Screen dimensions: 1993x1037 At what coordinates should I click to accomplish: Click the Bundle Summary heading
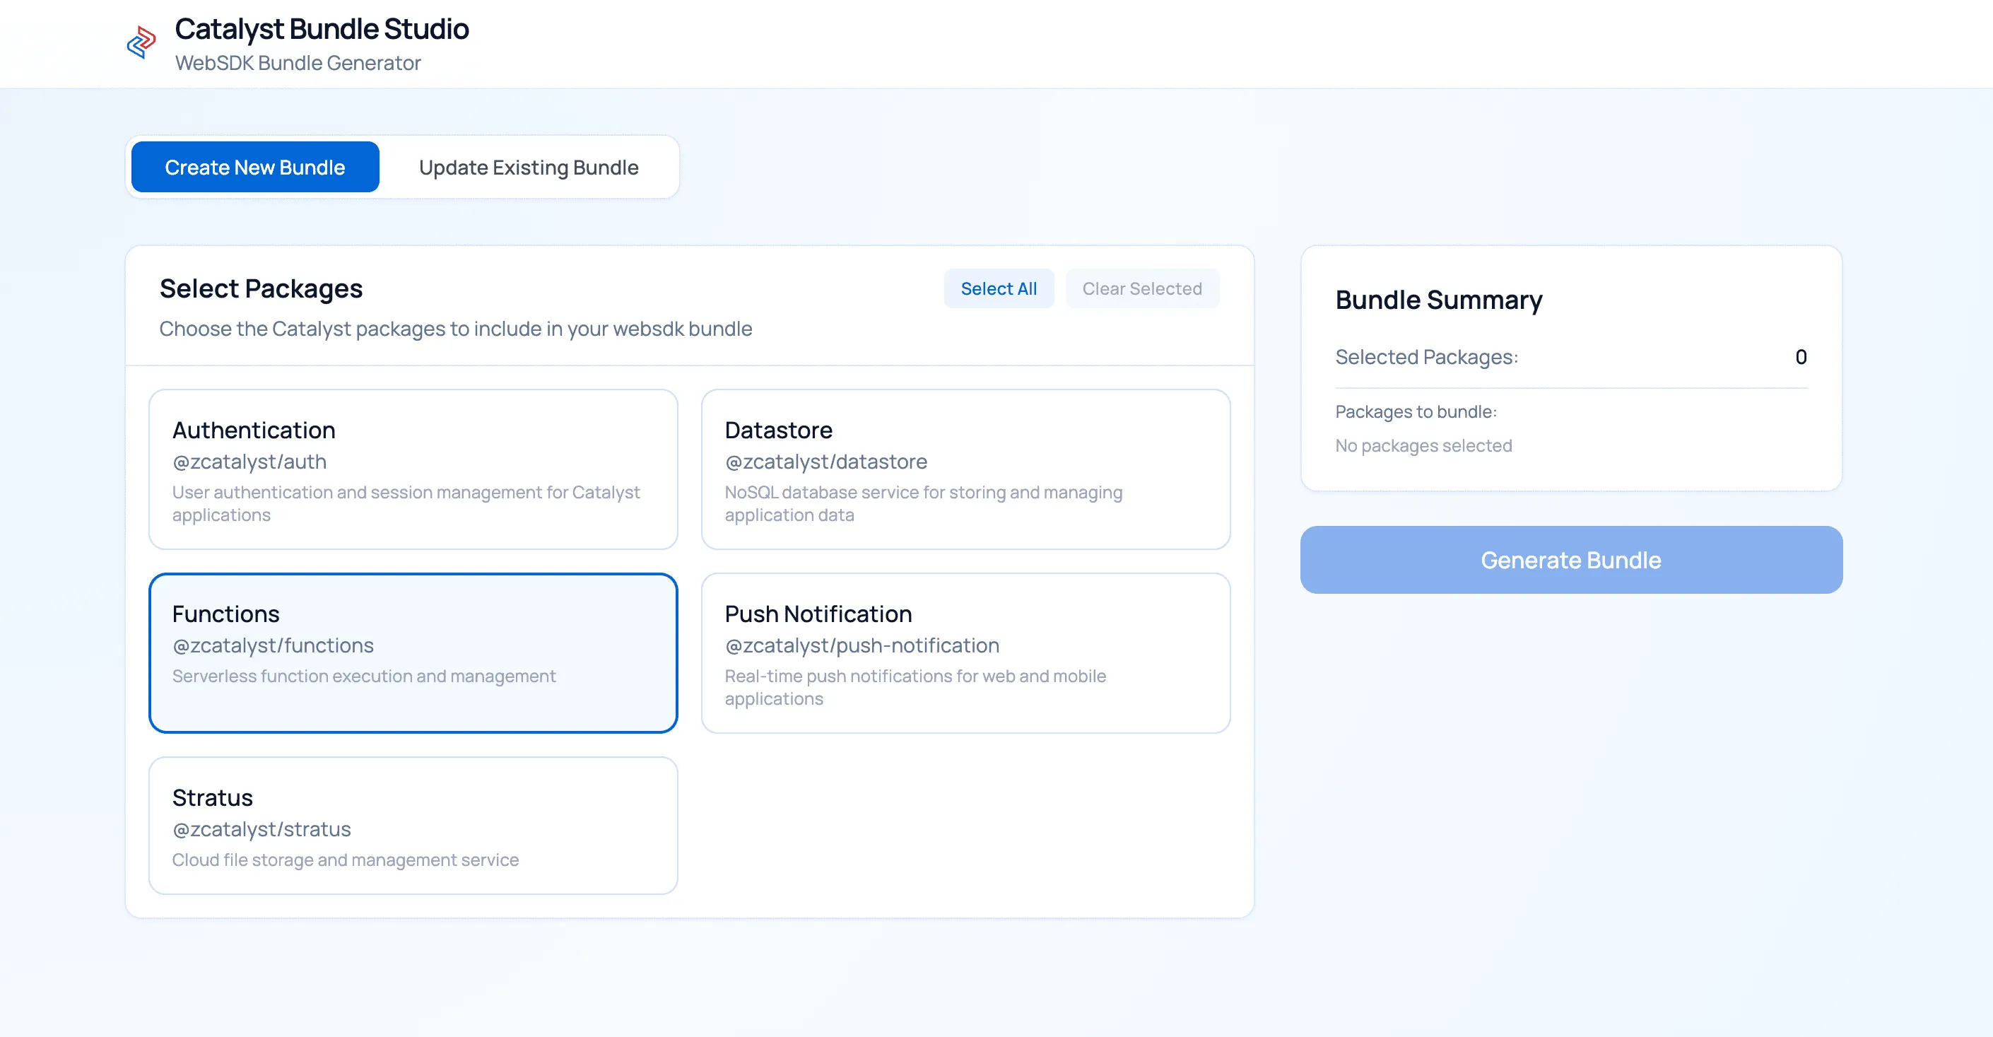point(1439,300)
